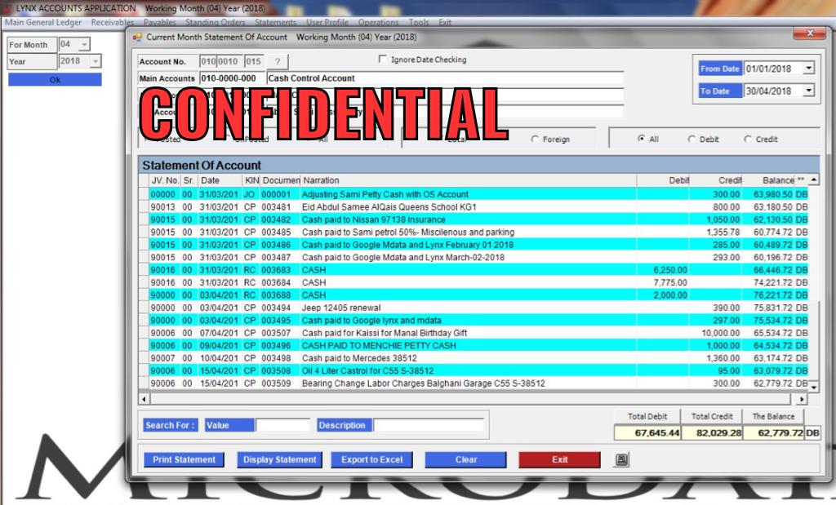Open the Tools menu

pos(419,22)
